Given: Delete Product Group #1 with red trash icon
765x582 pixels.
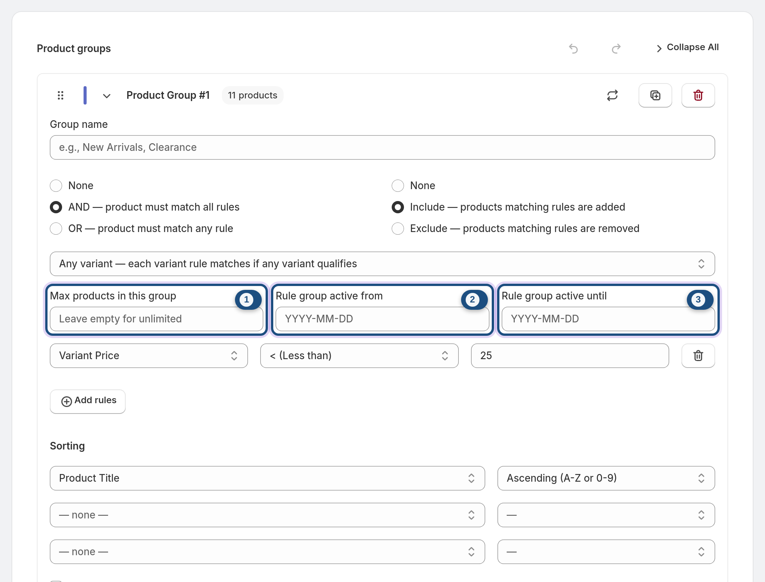Looking at the screenshot, I should tap(698, 95).
